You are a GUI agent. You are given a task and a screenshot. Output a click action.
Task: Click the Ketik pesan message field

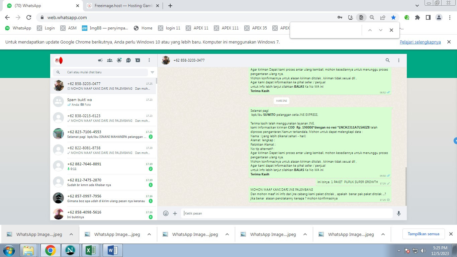(x=287, y=213)
